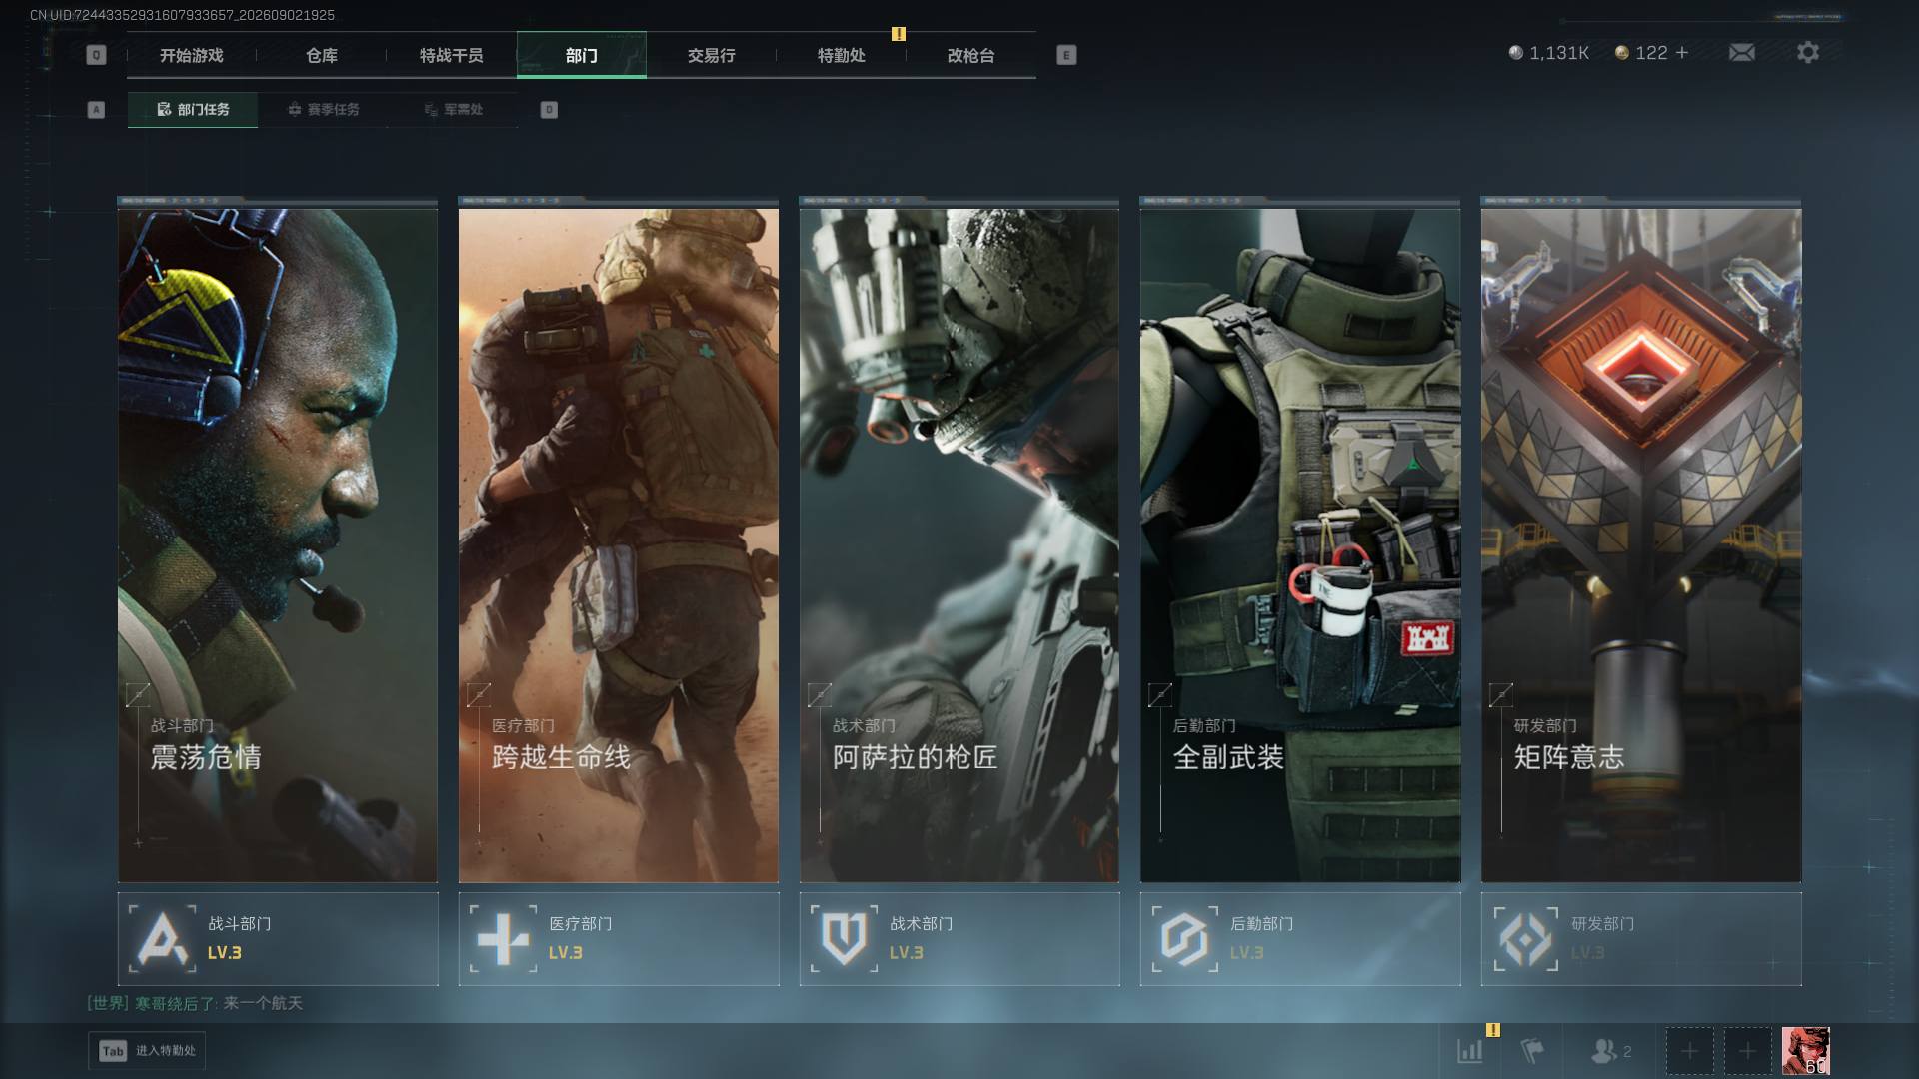This screenshot has height=1079, width=1919.
Task: Click the world chat message line
Action: point(195,1003)
